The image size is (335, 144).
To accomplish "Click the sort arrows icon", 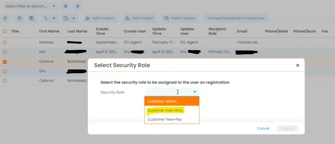I will coord(46,18).
